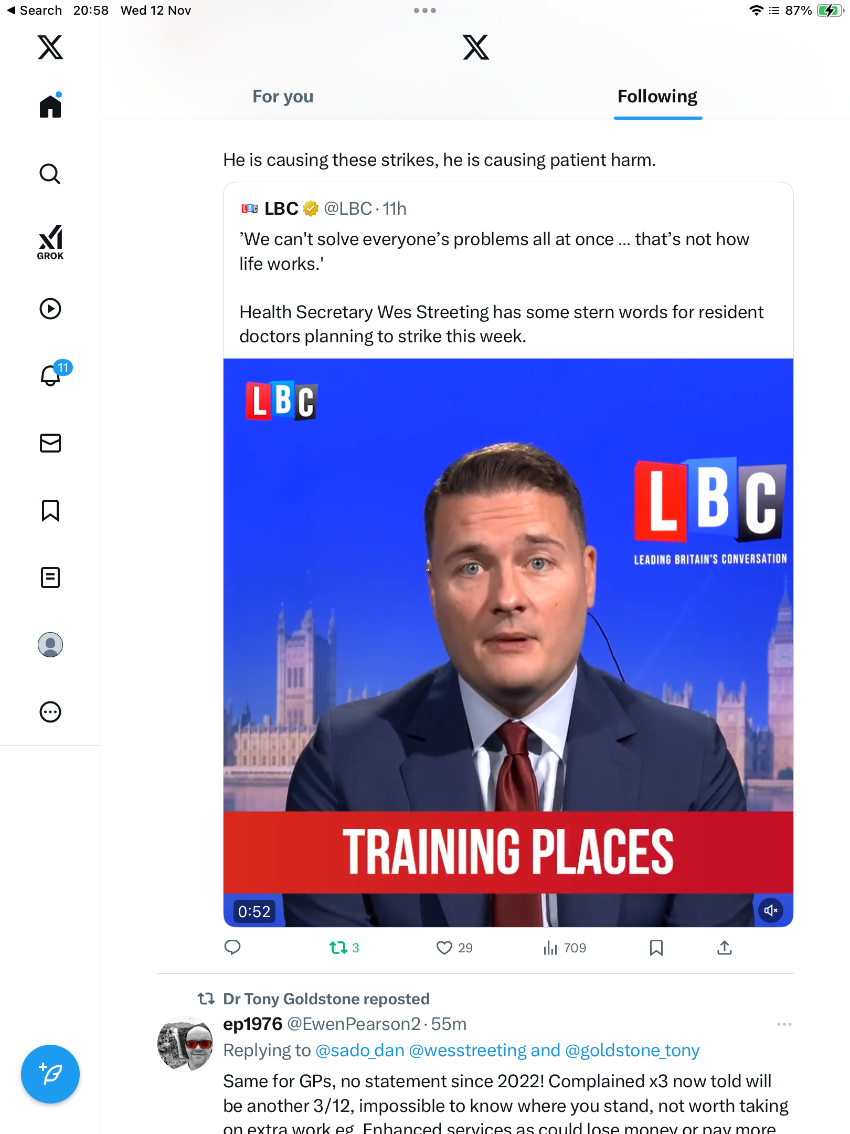Open notifications bell with 11 badge

tap(51, 375)
